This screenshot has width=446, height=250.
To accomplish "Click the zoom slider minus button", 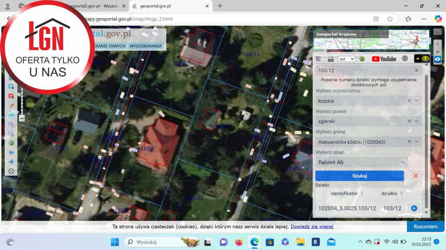I will click(22, 118).
